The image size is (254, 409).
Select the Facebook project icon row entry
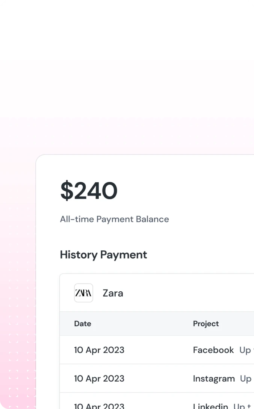click(213, 350)
